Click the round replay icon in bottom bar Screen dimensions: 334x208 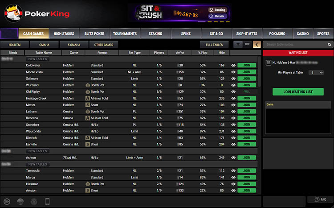[7, 201]
